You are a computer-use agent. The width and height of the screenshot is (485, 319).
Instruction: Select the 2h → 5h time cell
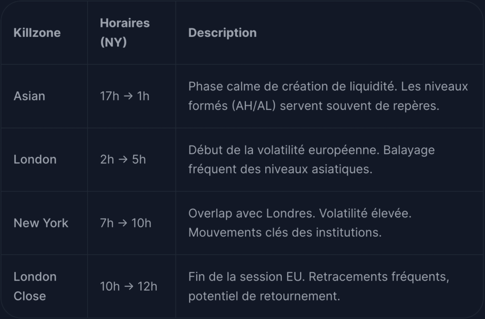tap(123, 159)
